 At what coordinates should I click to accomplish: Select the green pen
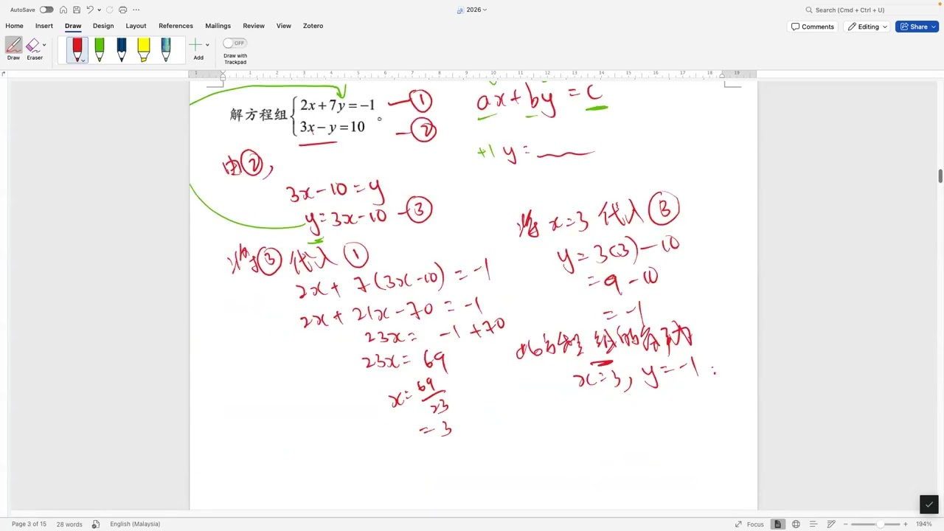coord(100,49)
